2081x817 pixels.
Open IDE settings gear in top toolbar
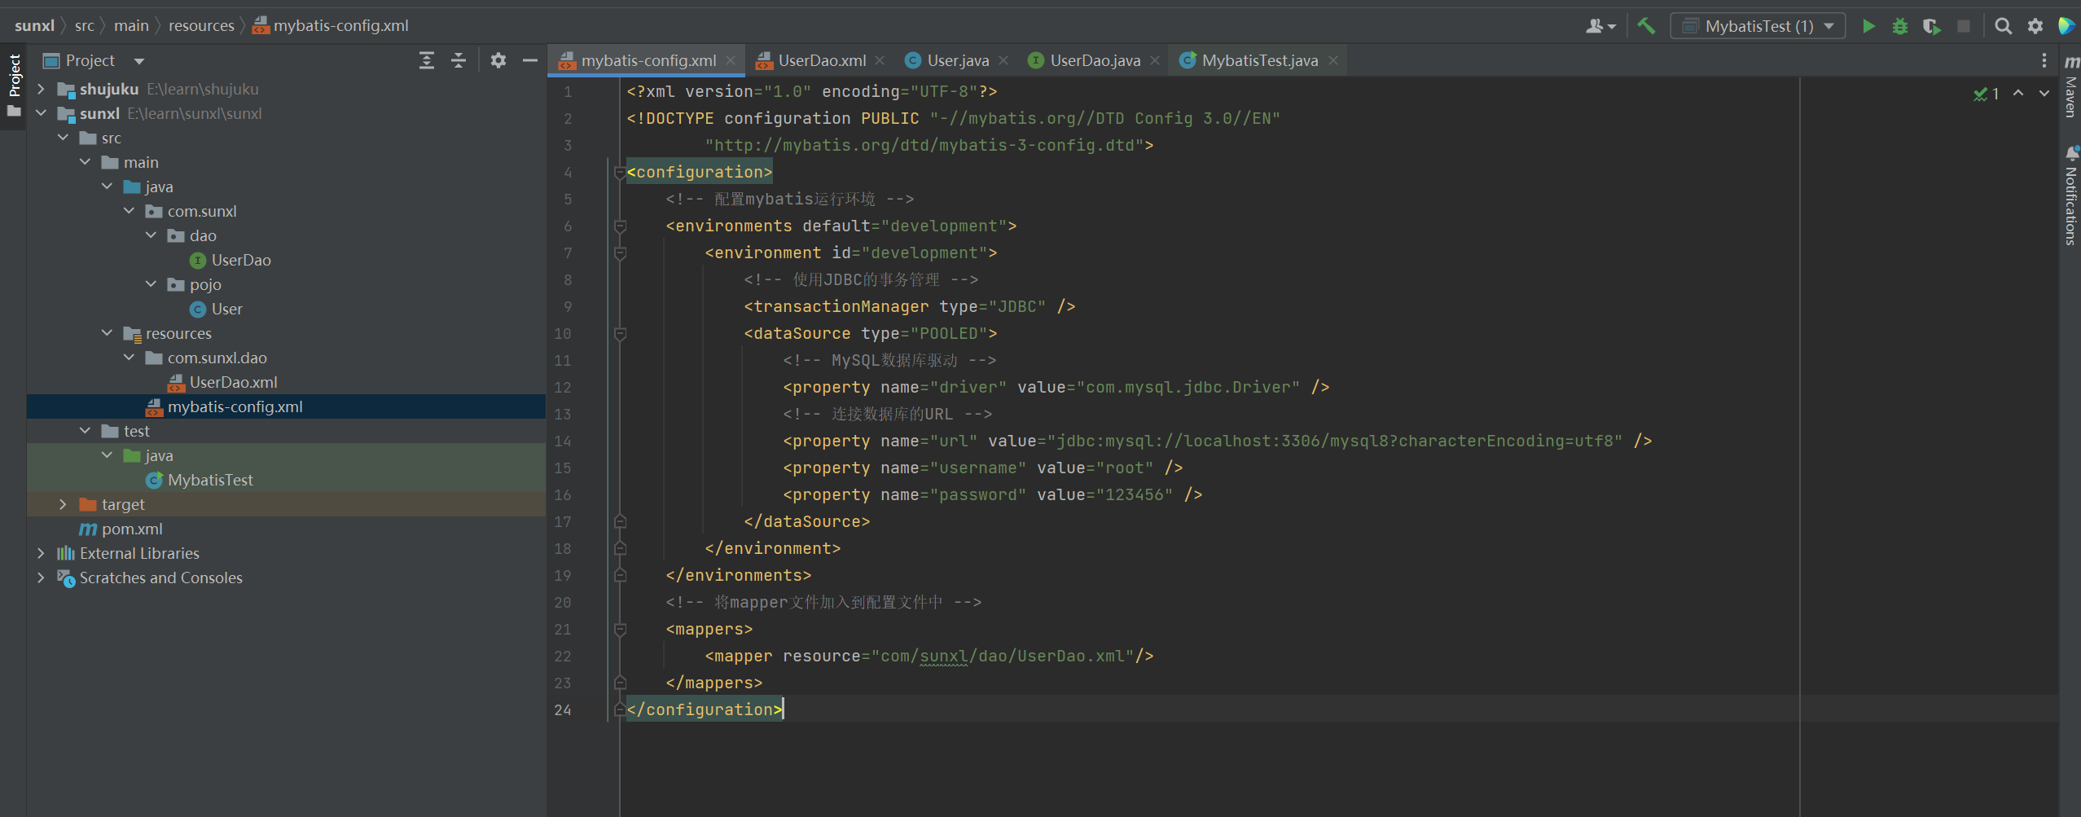pos(2035,26)
